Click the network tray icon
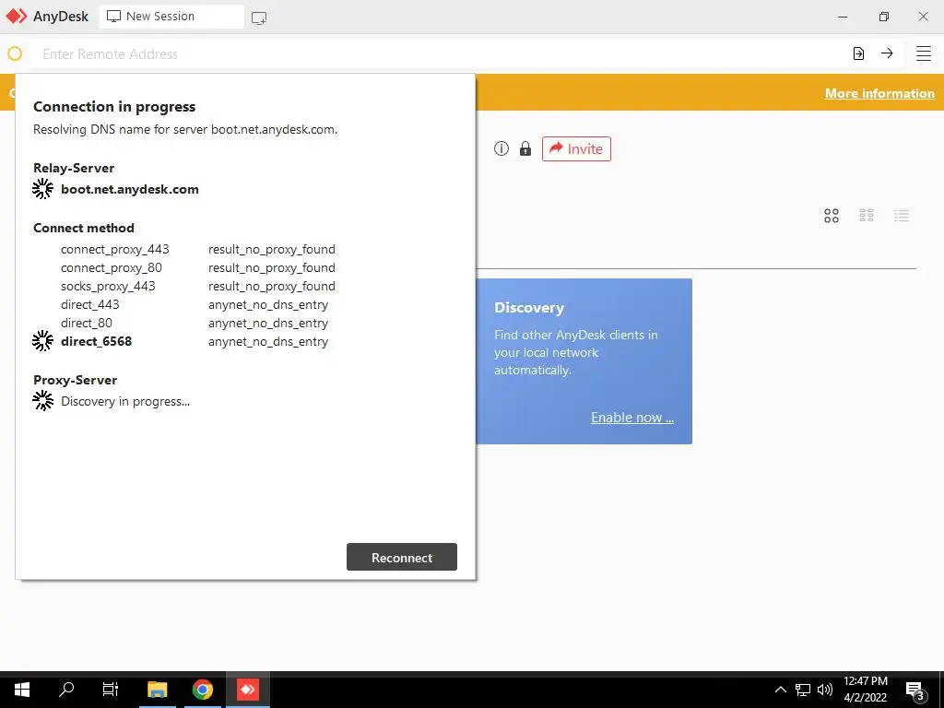This screenshot has width=944, height=708. [x=803, y=690]
